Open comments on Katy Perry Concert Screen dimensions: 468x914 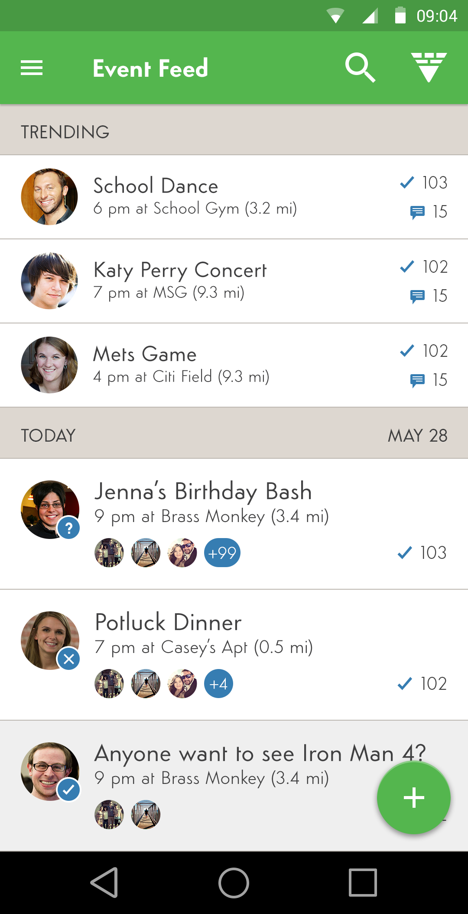pyautogui.click(x=418, y=296)
